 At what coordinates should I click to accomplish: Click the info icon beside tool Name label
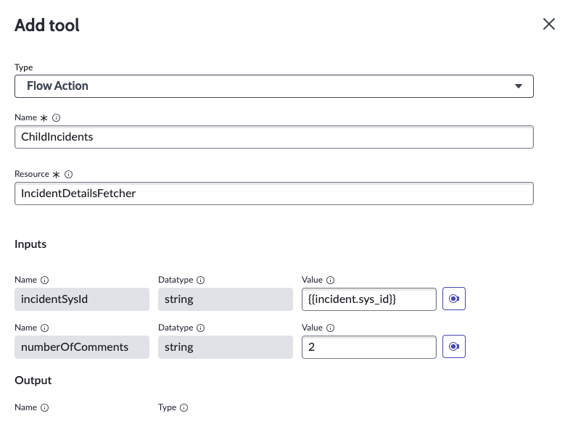tap(56, 117)
